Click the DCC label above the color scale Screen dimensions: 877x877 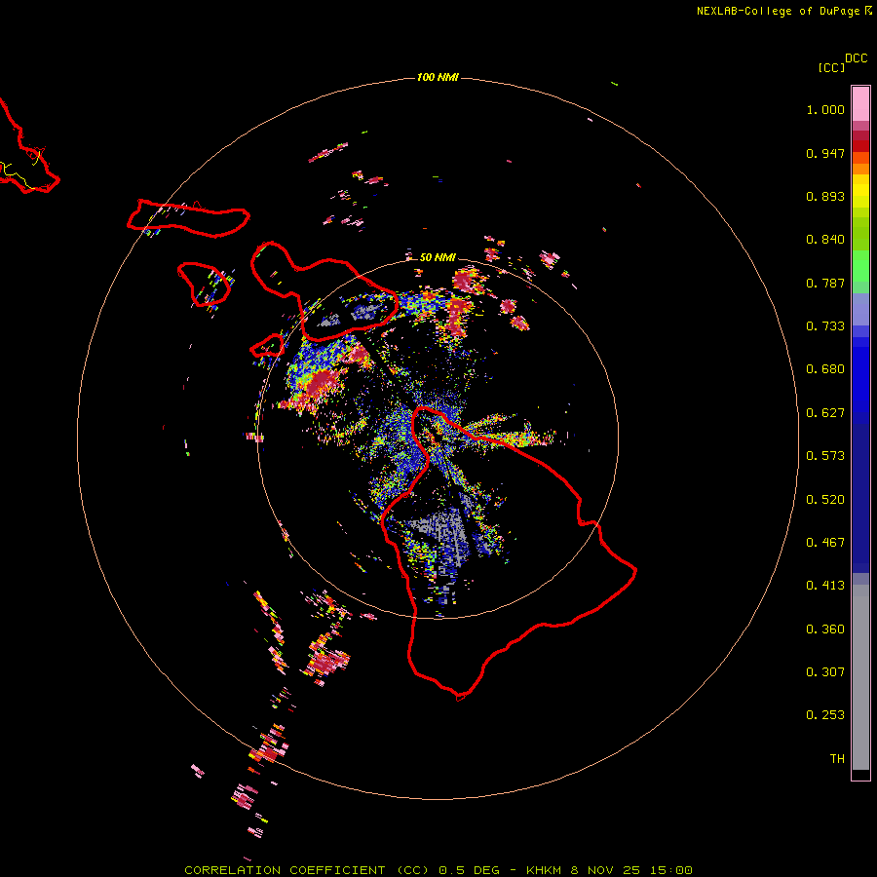point(856,58)
